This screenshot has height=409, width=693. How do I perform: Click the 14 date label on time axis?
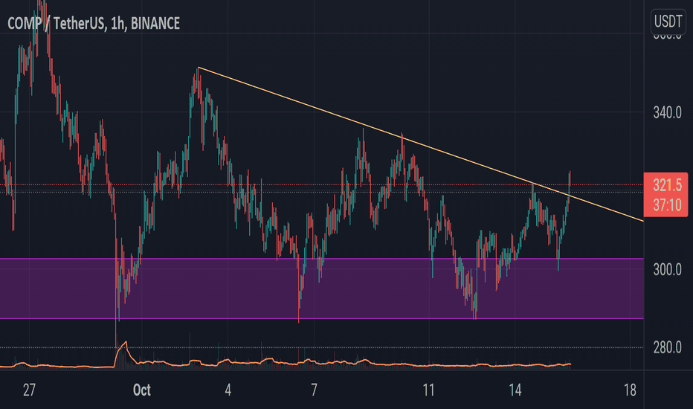point(515,390)
